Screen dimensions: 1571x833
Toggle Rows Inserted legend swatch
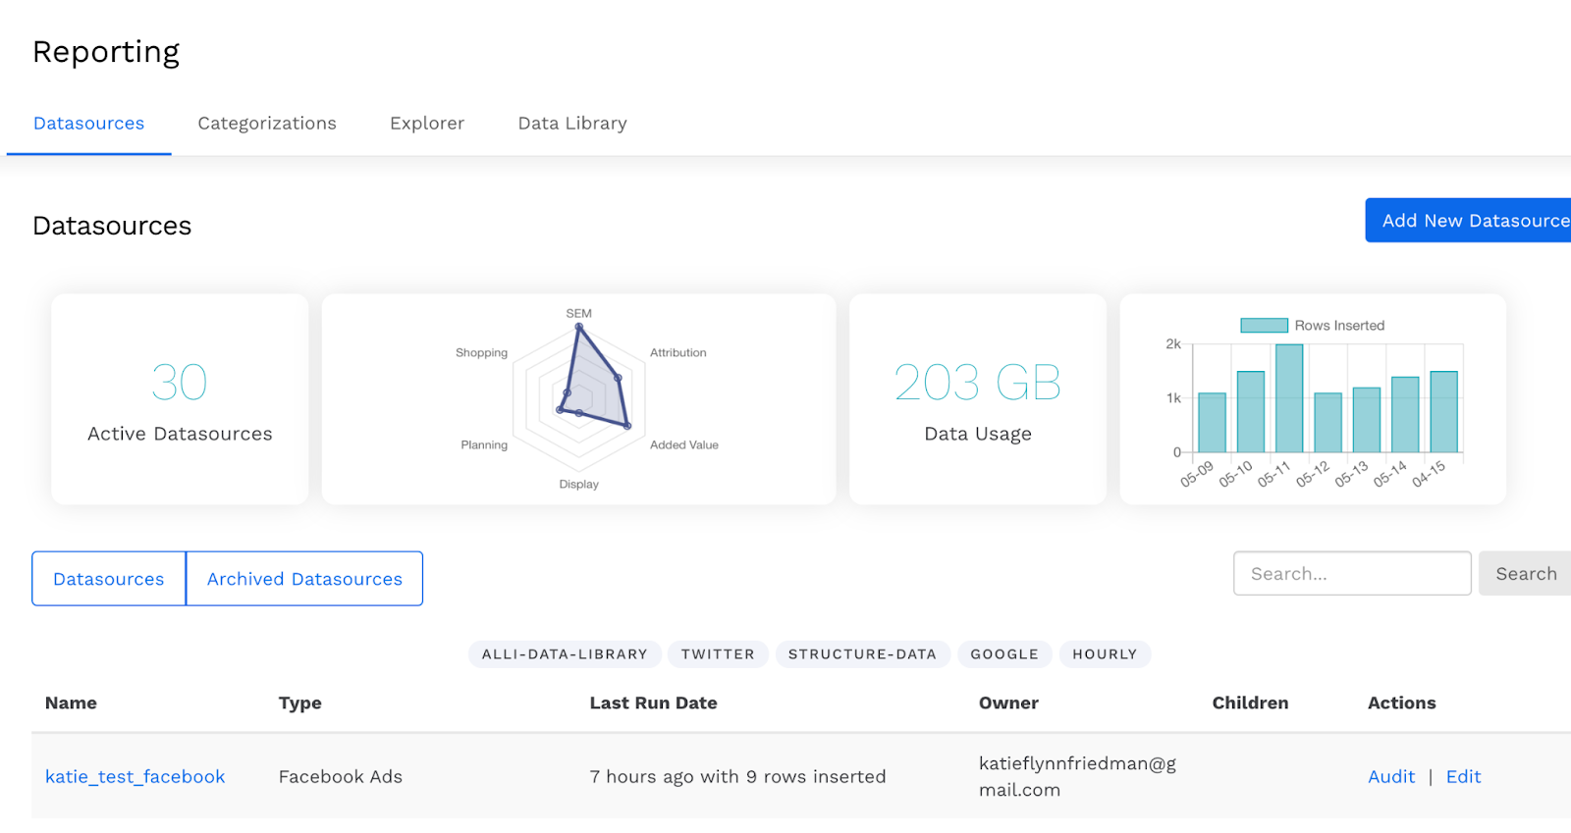1264,326
